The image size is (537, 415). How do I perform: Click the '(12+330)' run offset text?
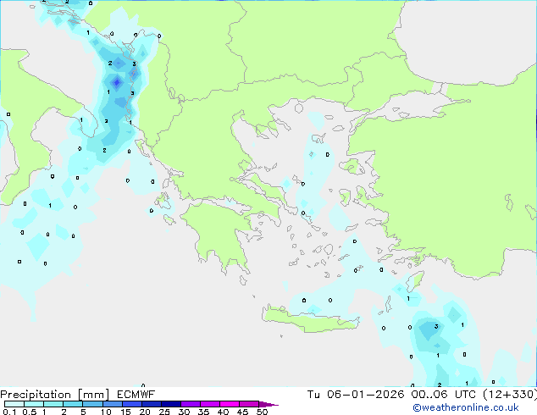click(x=510, y=395)
